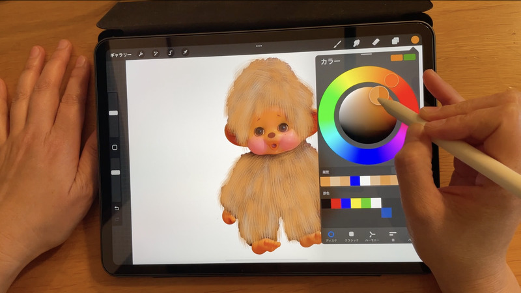This screenshot has height=293, width=521.
Task: Open the Adjustments magic wand menu
Action: (x=155, y=53)
